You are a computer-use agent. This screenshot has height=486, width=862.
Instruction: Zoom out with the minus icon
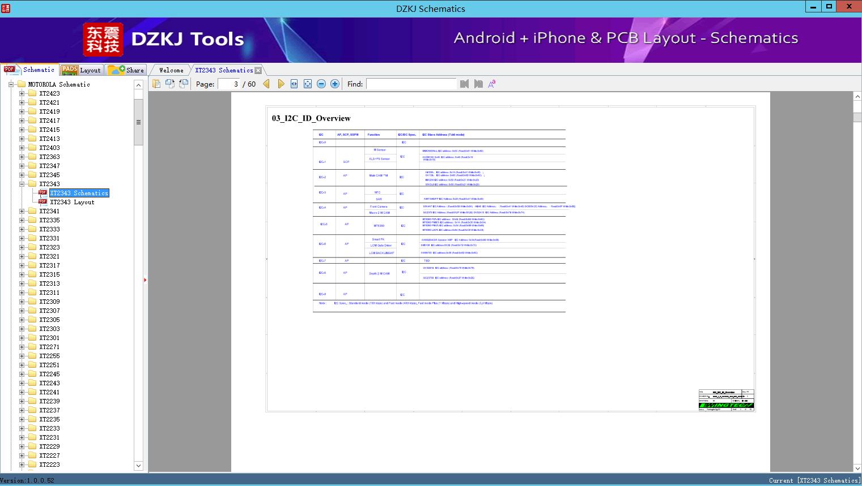tap(321, 84)
